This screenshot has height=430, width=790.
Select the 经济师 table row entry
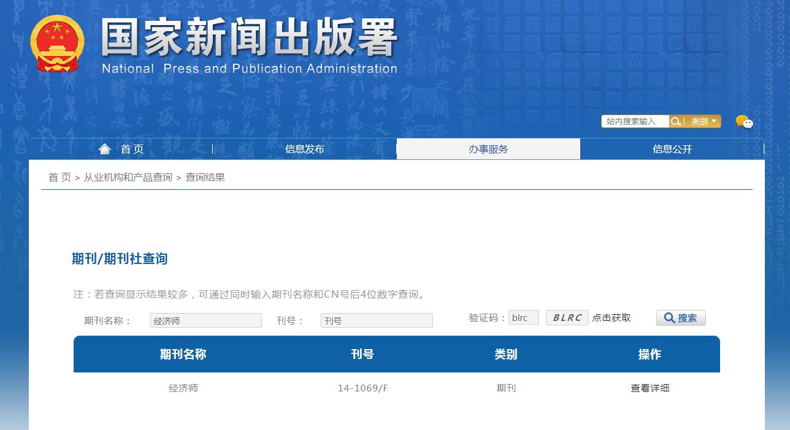pyautogui.click(x=184, y=388)
